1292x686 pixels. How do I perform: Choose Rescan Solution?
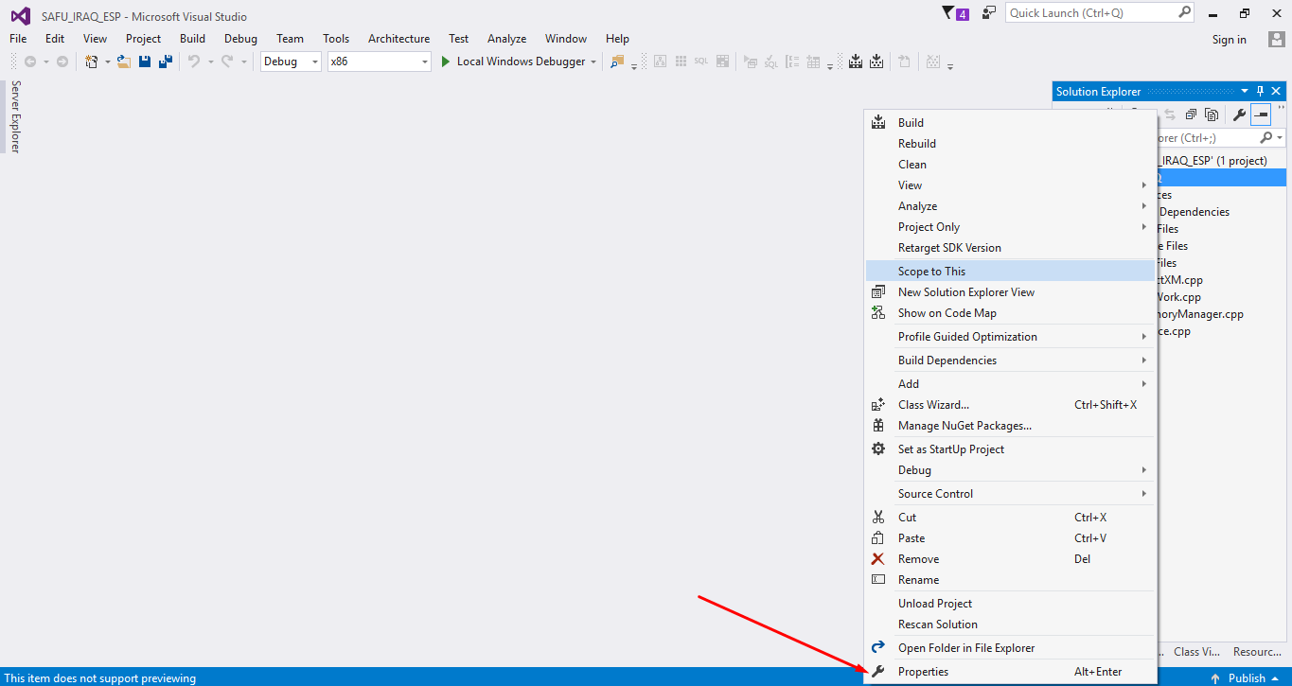(1010, 624)
